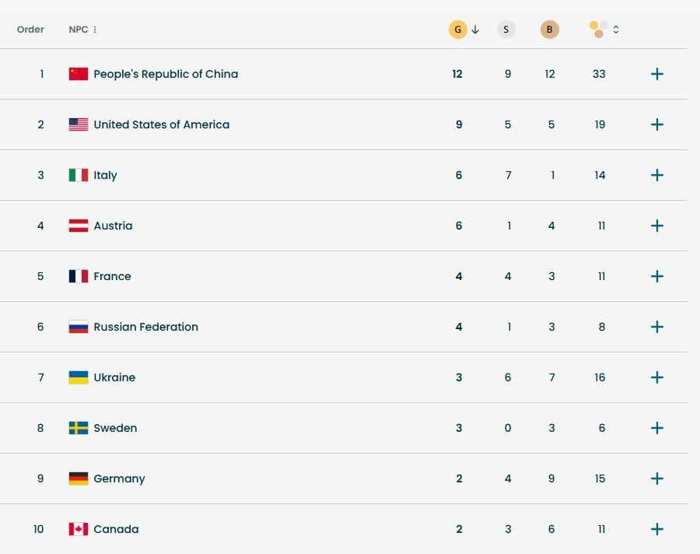Open the Ukraine country link
Viewport: 700px width, 554px height.
coord(114,377)
